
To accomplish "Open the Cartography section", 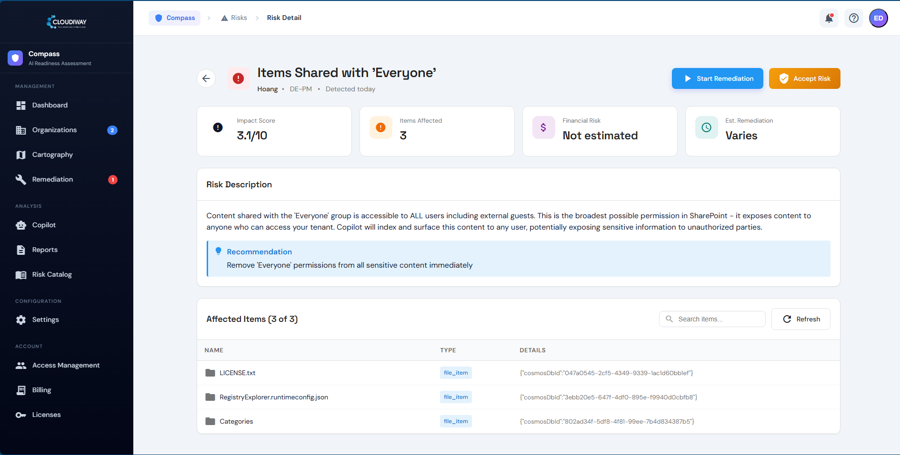I will [67, 155].
